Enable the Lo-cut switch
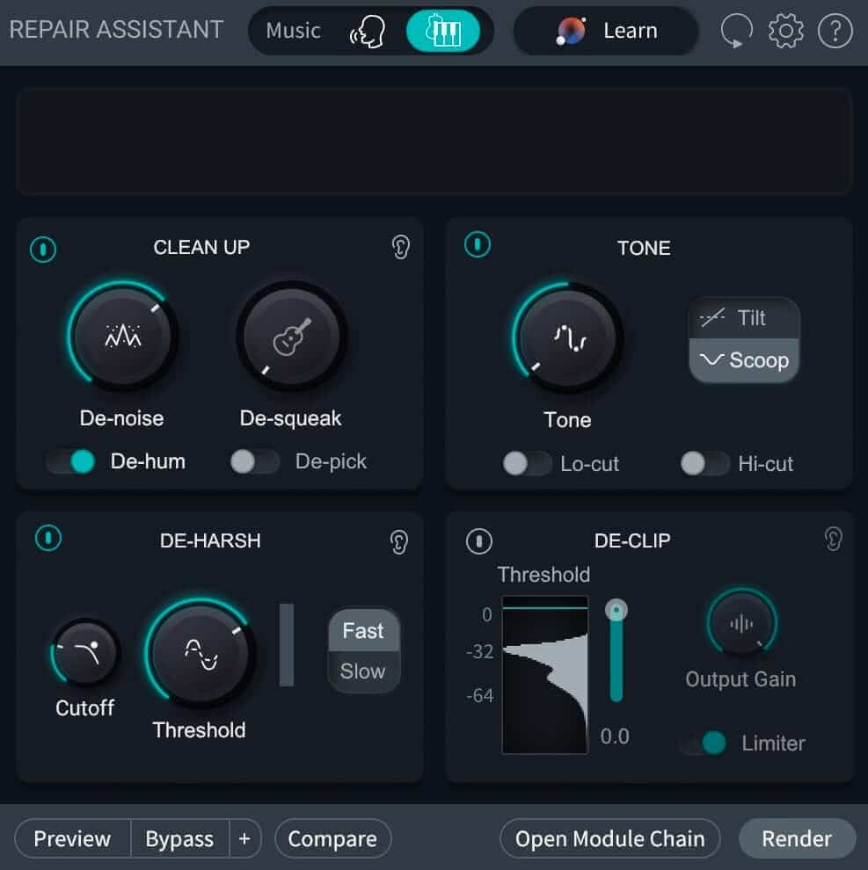The image size is (868, 870). coord(527,463)
